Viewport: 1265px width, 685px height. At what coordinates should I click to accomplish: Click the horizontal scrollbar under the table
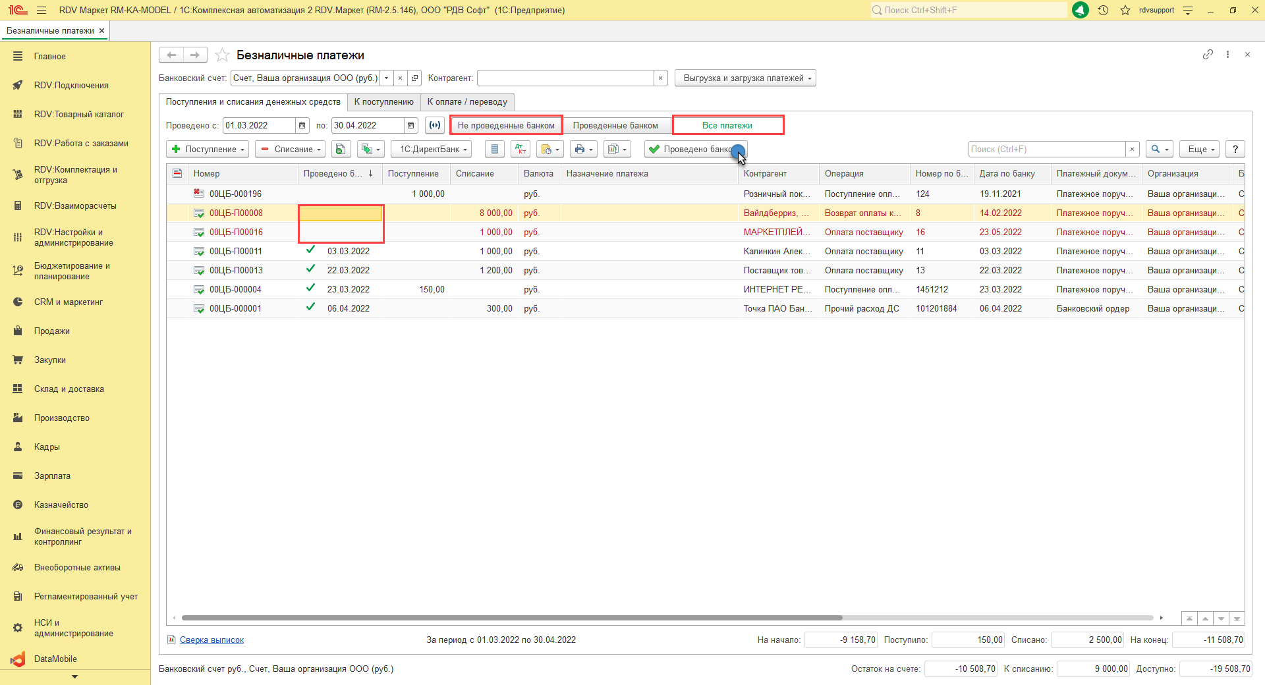[x=511, y=618]
